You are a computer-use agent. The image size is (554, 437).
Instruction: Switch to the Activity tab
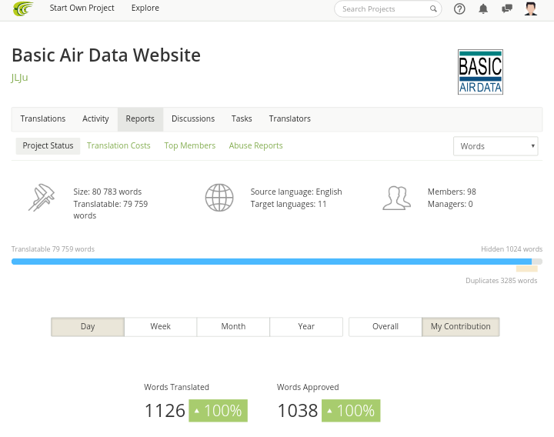click(95, 118)
